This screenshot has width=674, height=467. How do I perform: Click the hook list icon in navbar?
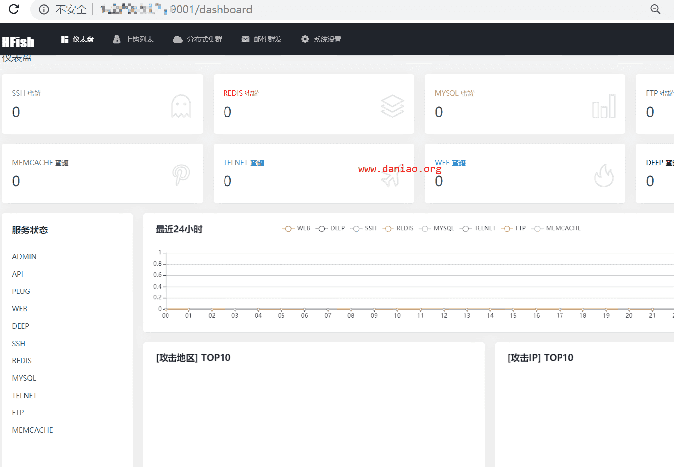tap(117, 39)
